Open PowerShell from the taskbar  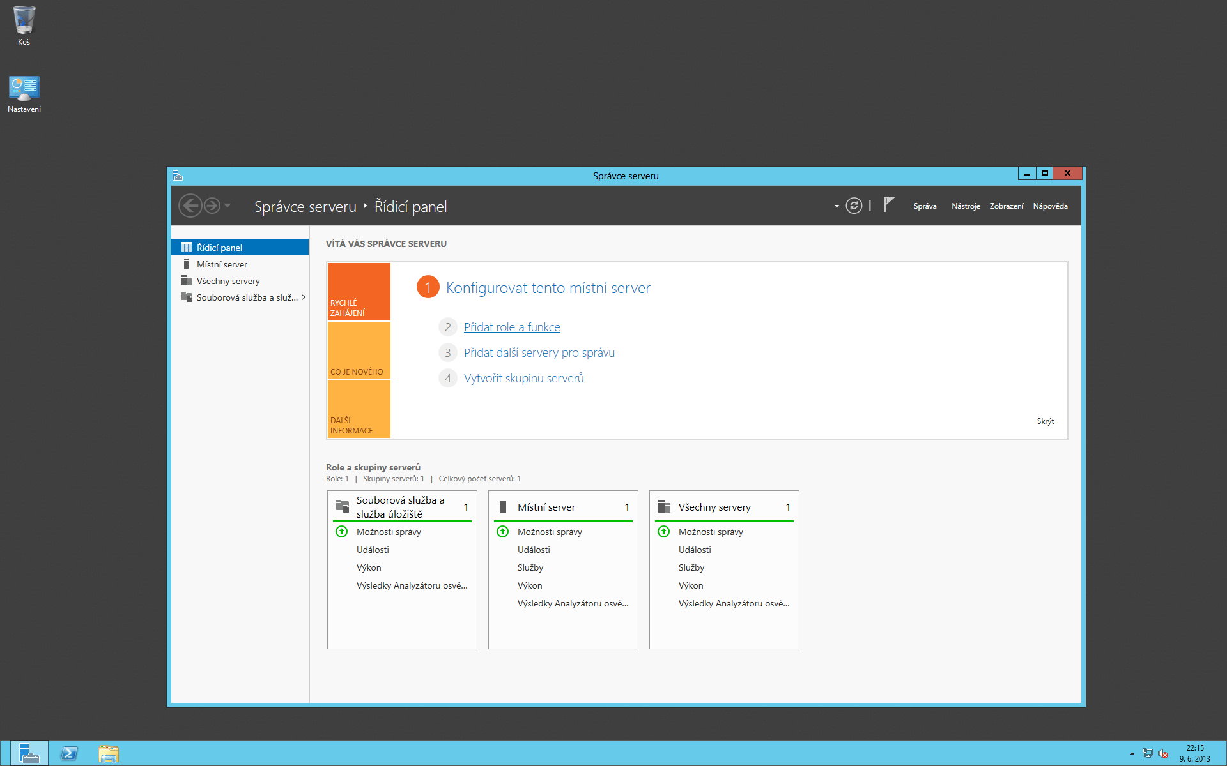pos(69,754)
